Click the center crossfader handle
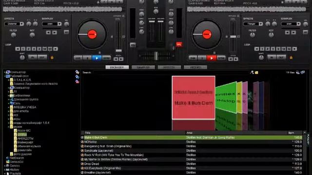Image resolution: width=312 pixels, height=175 pixels. click(x=156, y=56)
